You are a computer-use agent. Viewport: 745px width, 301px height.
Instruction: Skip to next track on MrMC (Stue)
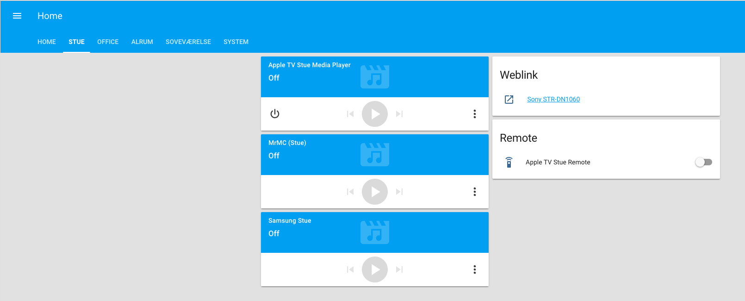point(399,192)
